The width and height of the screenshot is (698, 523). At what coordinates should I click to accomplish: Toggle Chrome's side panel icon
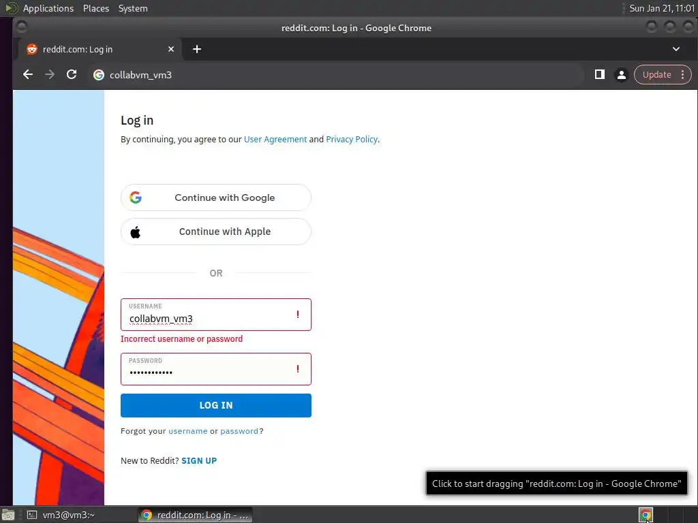click(x=600, y=75)
